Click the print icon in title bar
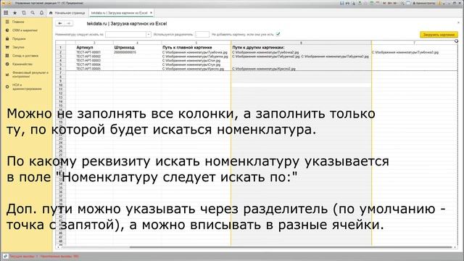 (347, 3)
